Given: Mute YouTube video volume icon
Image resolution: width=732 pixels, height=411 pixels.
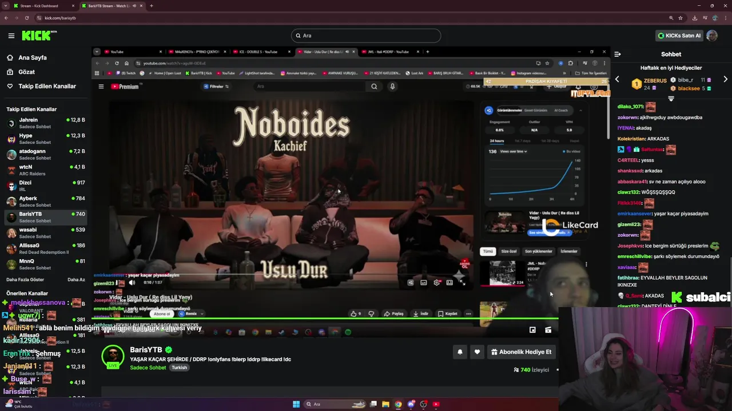Looking at the screenshot, I should 132,283.
